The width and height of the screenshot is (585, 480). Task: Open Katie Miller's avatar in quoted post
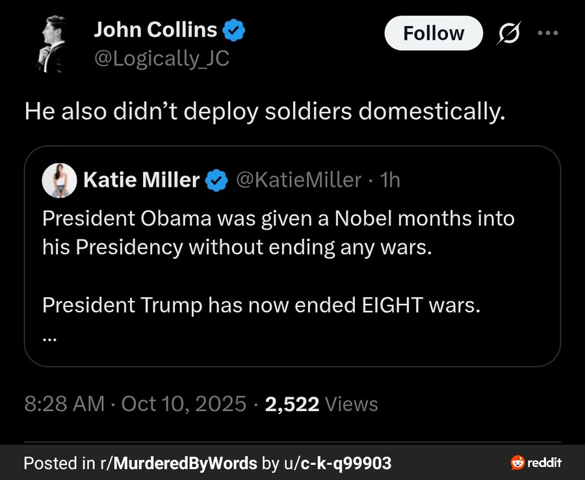(58, 180)
